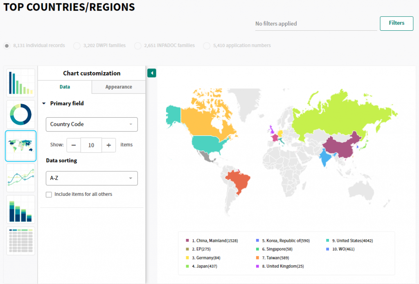
Task: Click the Show items number field
Action: click(x=91, y=145)
